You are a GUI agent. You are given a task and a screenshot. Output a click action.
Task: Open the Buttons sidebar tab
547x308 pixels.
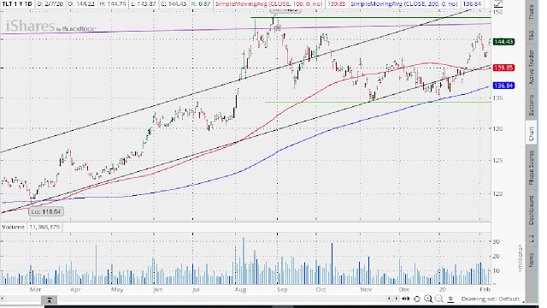coord(532,105)
